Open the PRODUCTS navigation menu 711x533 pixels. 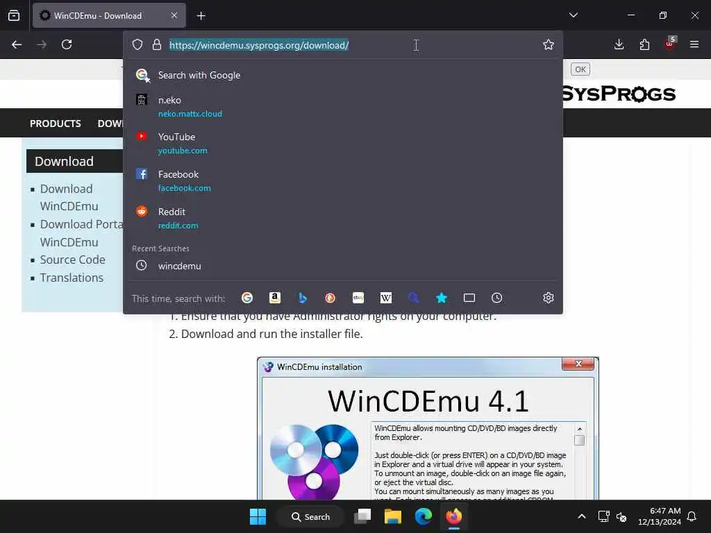[56, 124]
